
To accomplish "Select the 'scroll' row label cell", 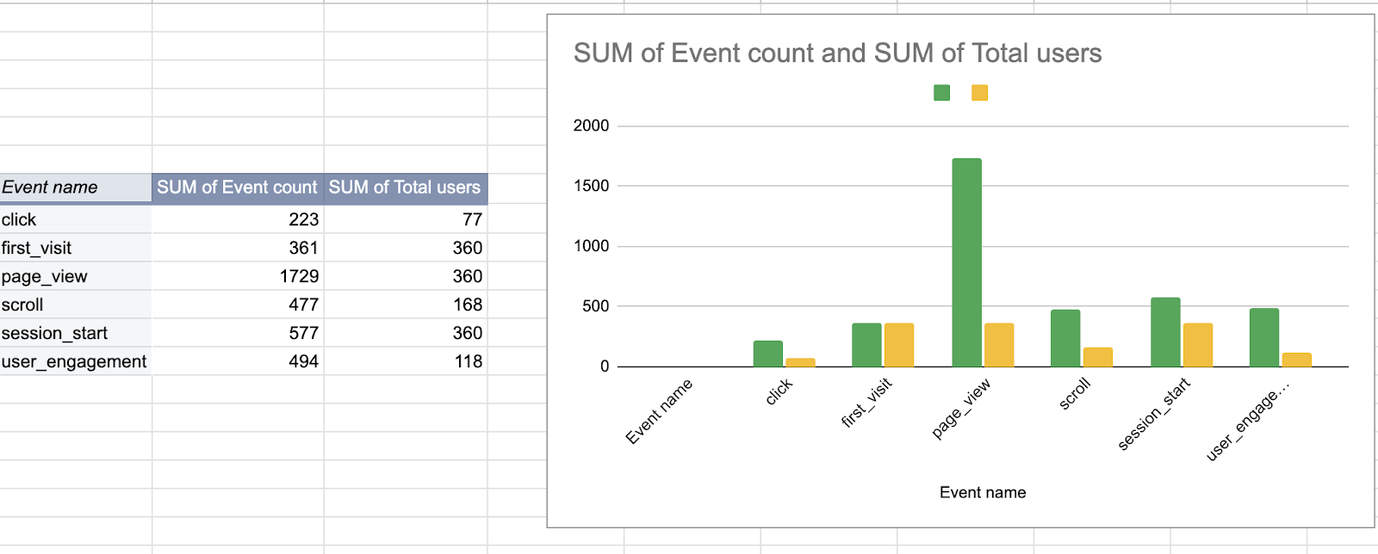I will tap(76, 305).
